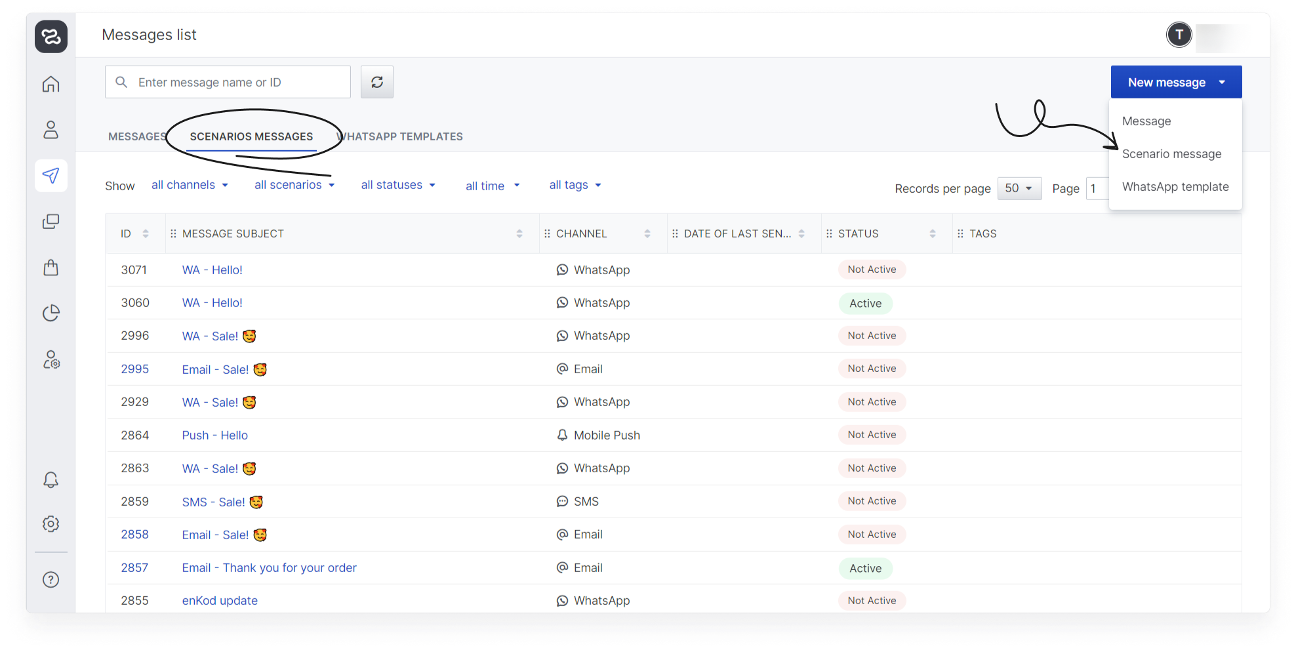Click the New message button

1177,82
